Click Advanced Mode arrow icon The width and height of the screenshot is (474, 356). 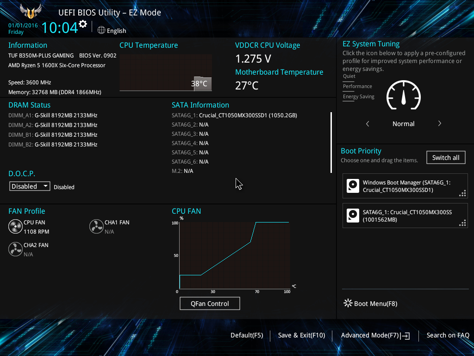pyautogui.click(x=405, y=336)
